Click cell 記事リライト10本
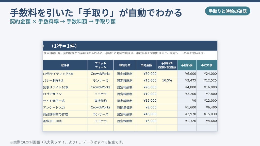The image size is (260, 146). pos(65,87)
